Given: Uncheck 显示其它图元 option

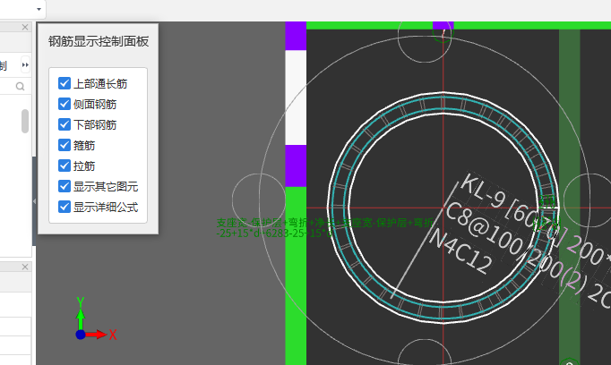Looking at the screenshot, I should pyautogui.click(x=65, y=186).
